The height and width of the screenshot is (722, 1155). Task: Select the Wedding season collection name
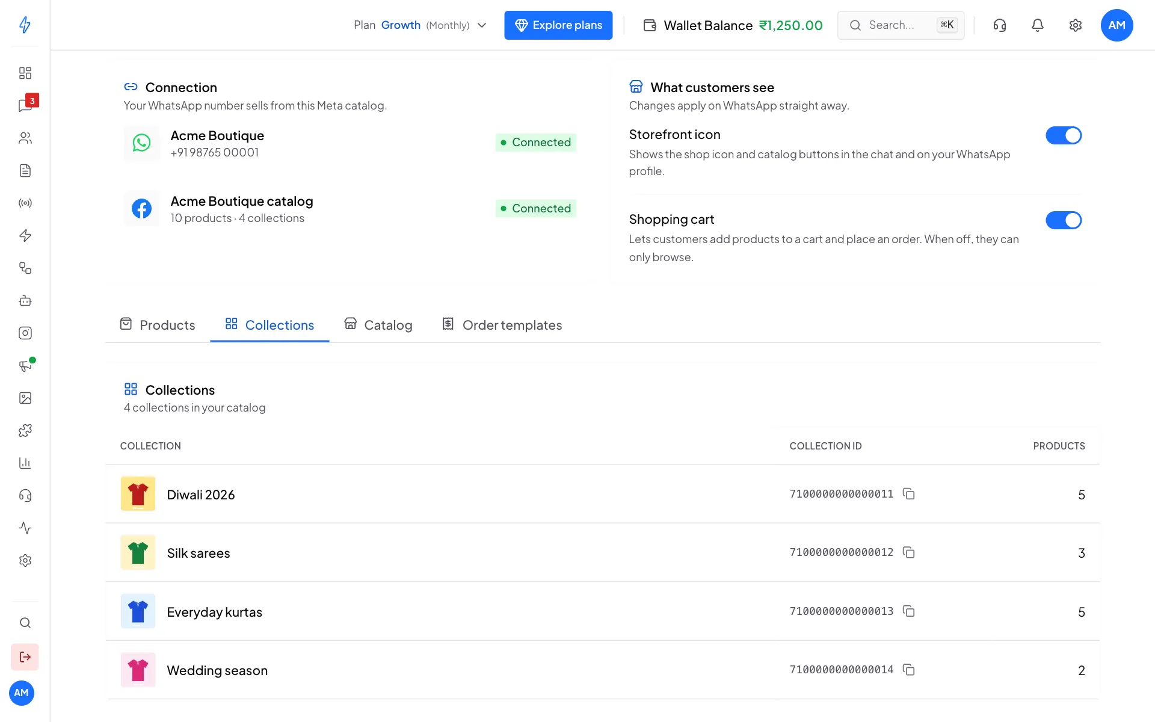217,670
